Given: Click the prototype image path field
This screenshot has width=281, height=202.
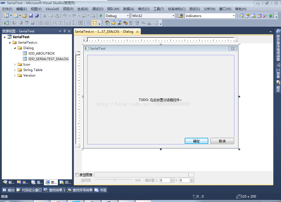Looking at the screenshot, I should click(141, 175).
